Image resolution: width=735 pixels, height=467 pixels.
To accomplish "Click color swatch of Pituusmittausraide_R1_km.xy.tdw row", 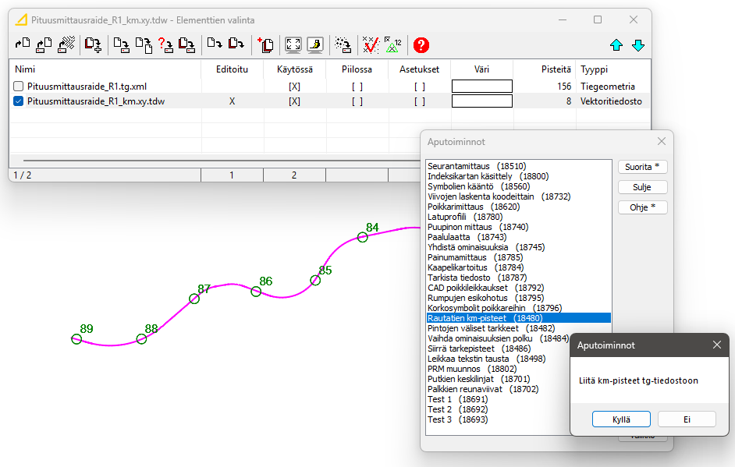I will [x=481, y=101].
